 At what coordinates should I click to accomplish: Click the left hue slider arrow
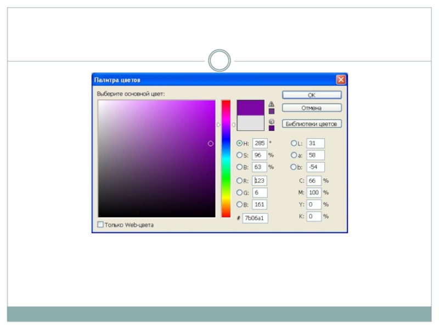point(218,125)
